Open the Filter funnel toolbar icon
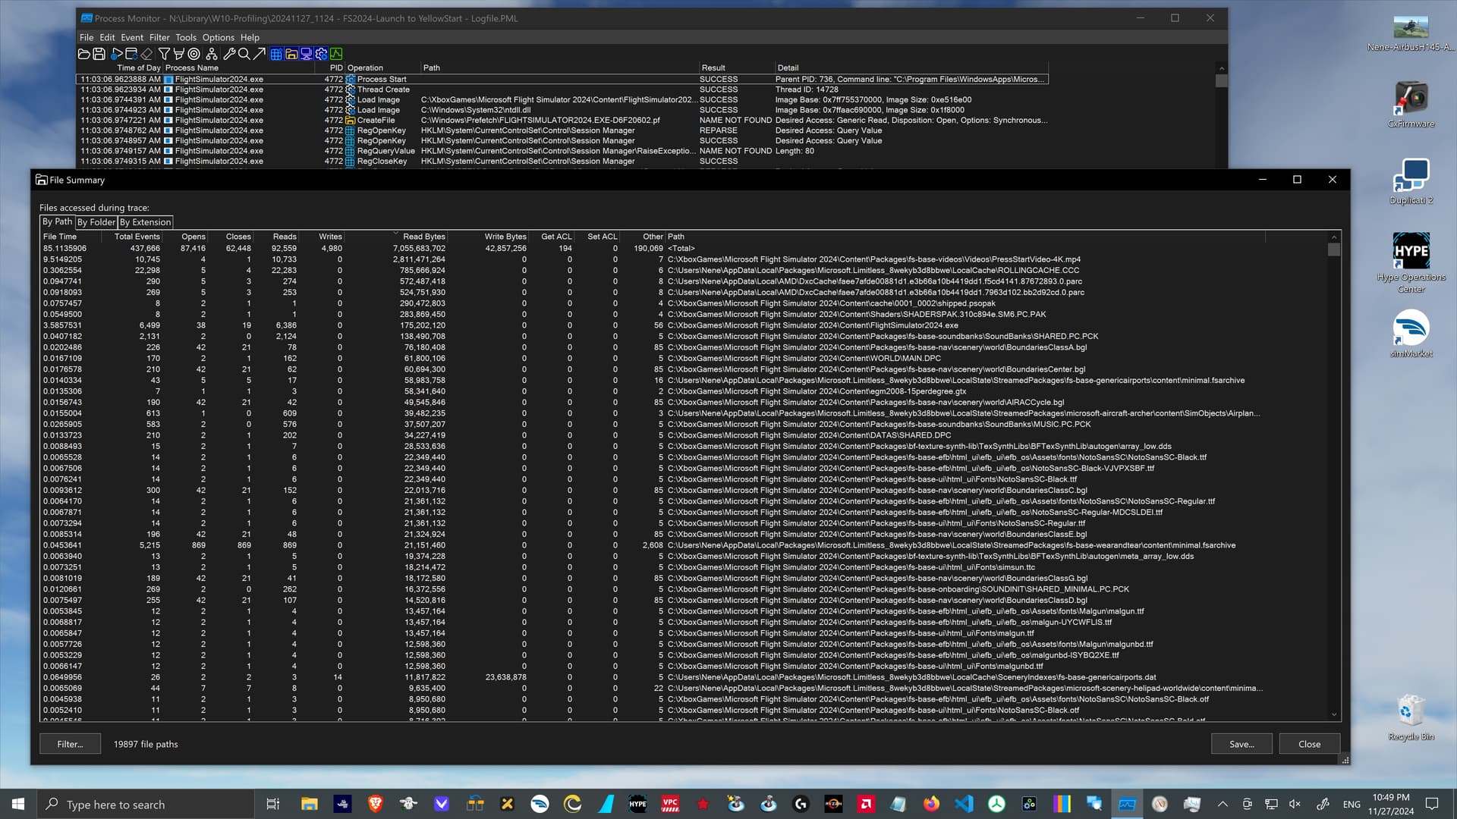 click(164, 54)
